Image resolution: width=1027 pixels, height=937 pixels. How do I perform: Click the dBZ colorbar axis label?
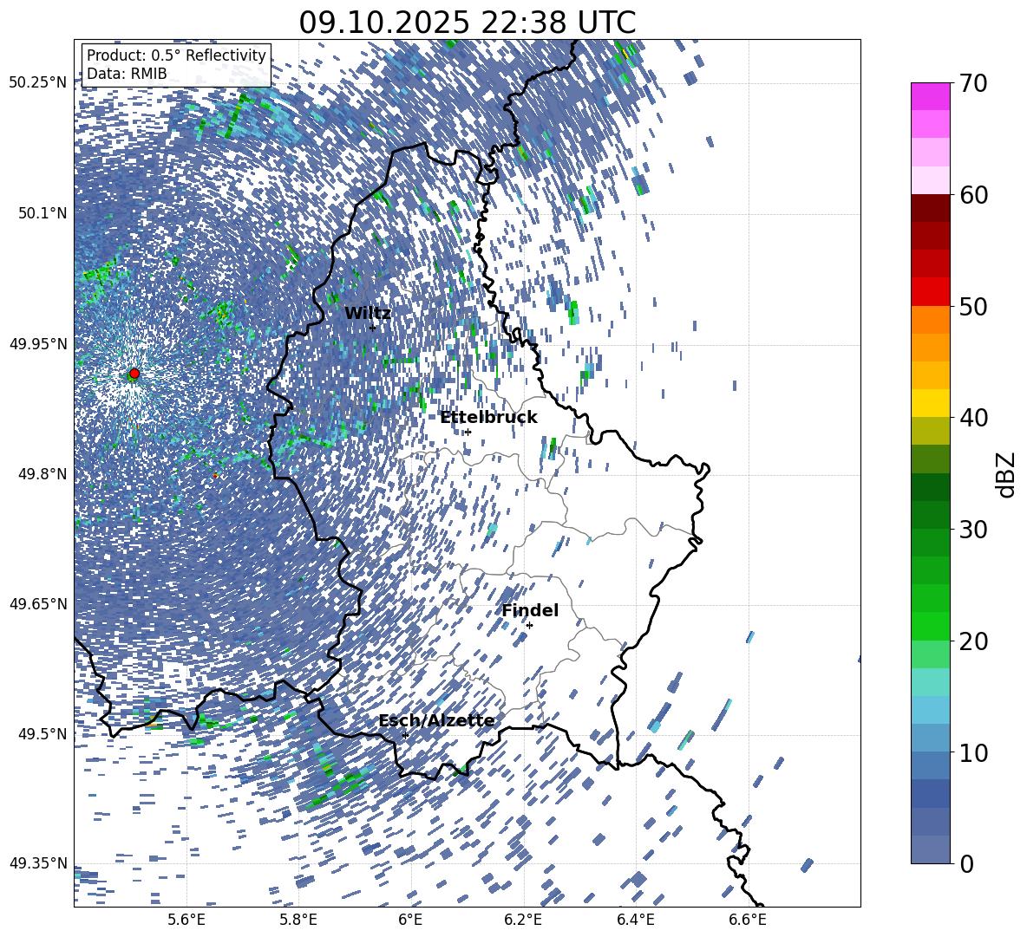pos(1007,474)
